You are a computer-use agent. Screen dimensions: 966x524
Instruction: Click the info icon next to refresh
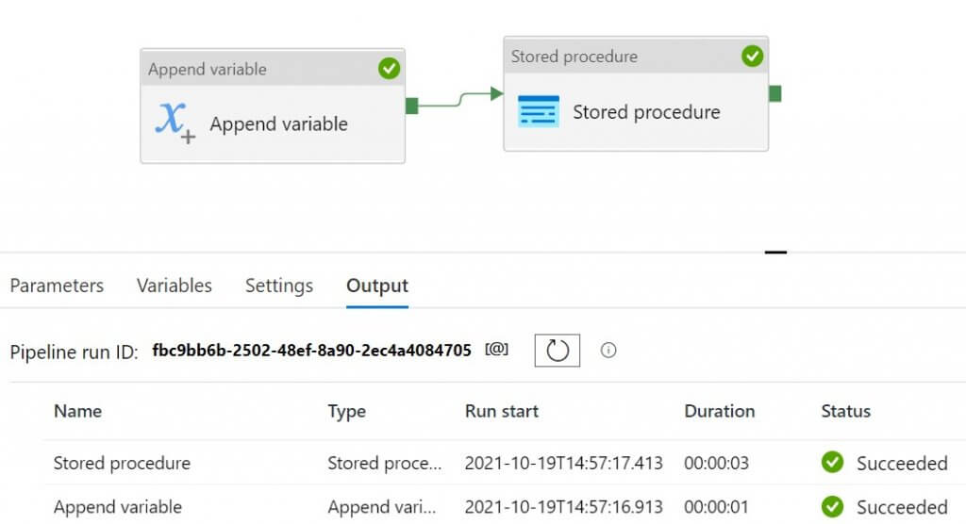click(608, 351)
